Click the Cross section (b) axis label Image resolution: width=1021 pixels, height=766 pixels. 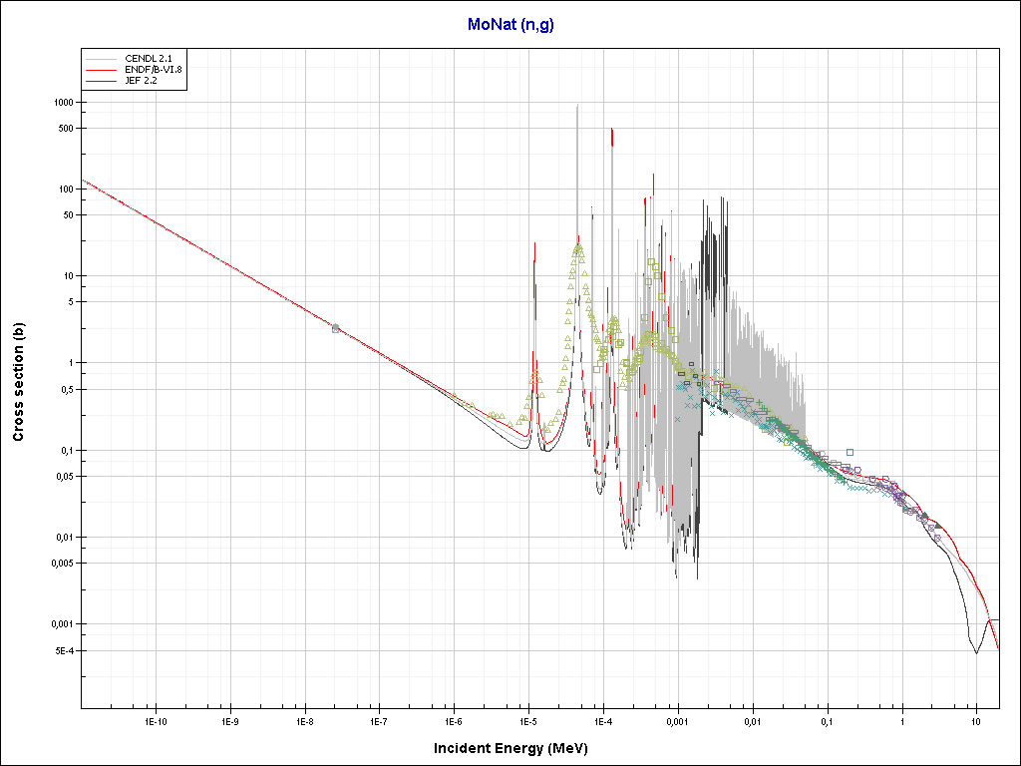(x=18, y=382)
